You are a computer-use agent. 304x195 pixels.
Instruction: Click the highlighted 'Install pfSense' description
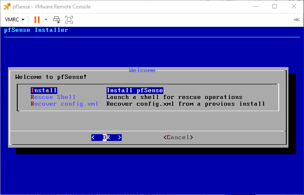pyautogui.click(x=135, y=90)
